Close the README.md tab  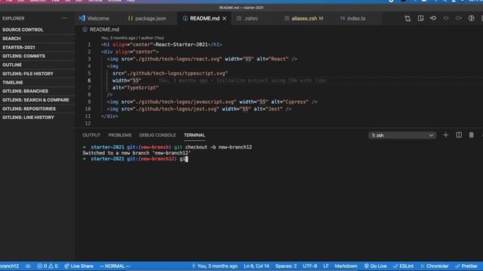pyautogui.click(x=225, y=18)
